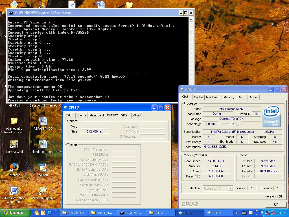The image size is (289, 217).
Task: Click the disconnected network tray icon
Action: (273, 213)
